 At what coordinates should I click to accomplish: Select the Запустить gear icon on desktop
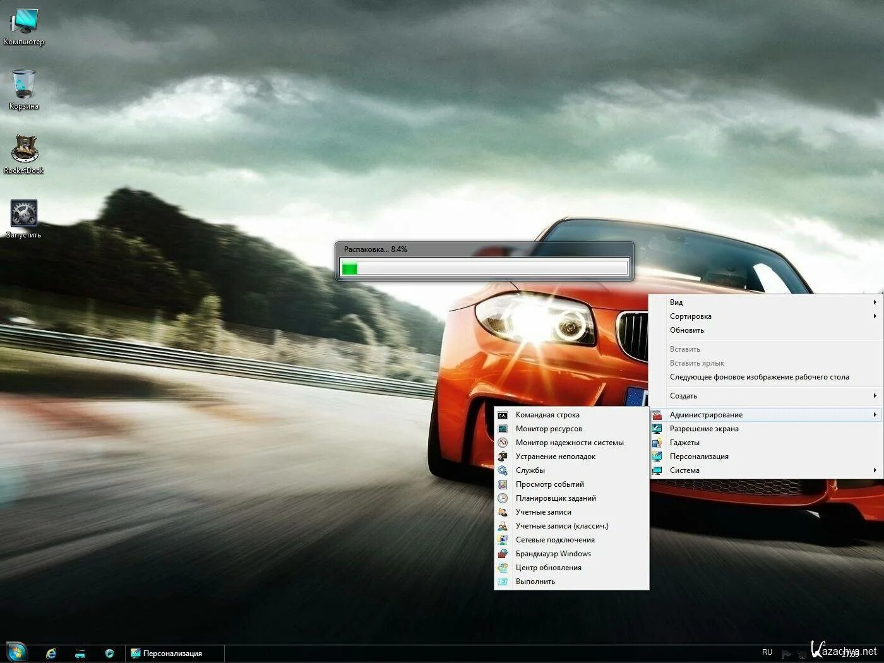23,219
